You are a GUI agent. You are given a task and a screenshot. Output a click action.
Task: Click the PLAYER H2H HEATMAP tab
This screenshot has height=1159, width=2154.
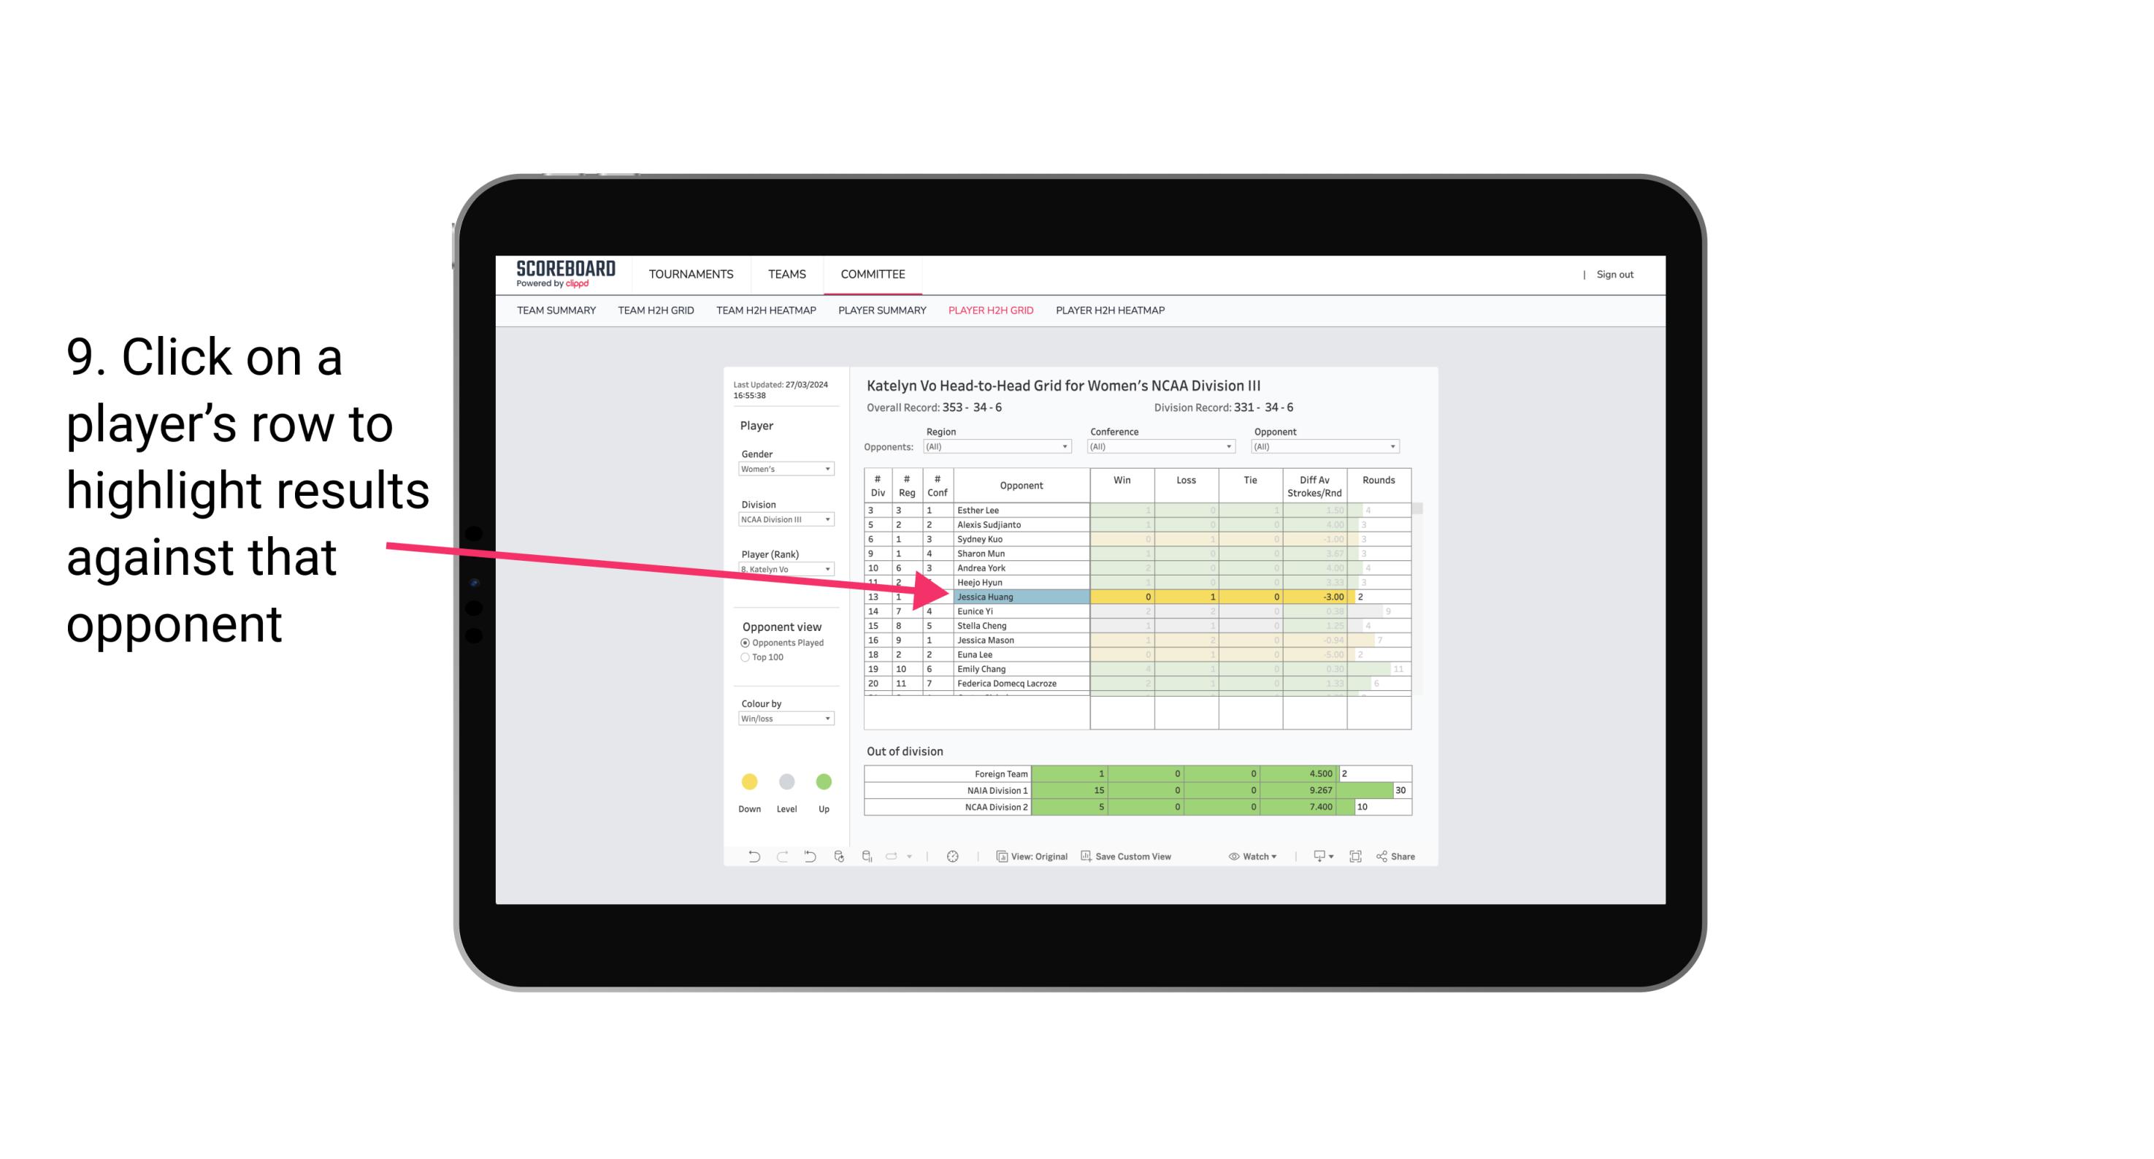(1111, 311)
